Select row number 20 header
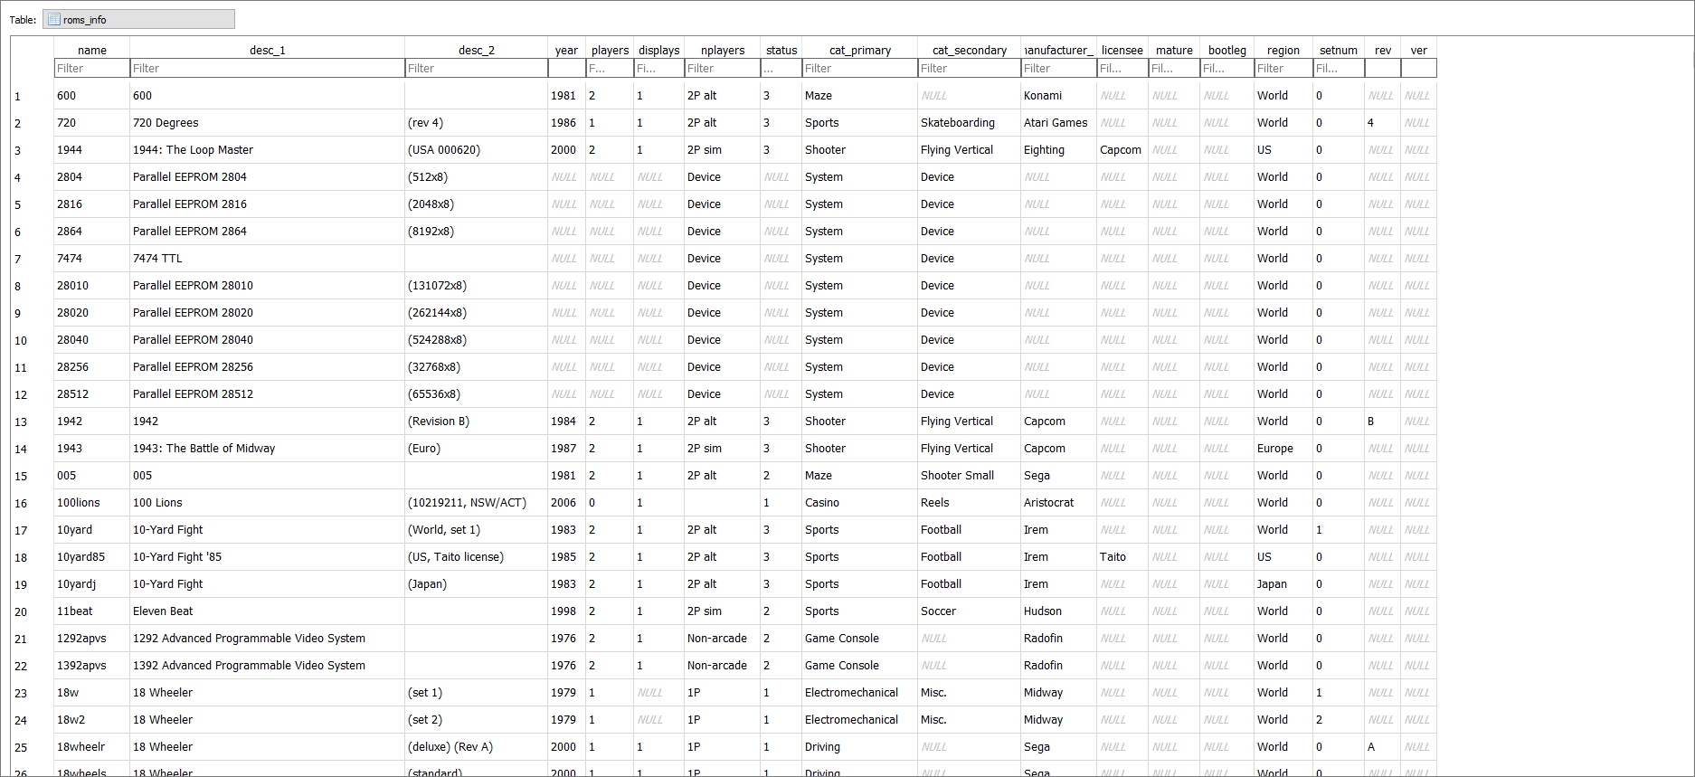The height and width of the screenshot is (777, 1695). tap(32, 611)
